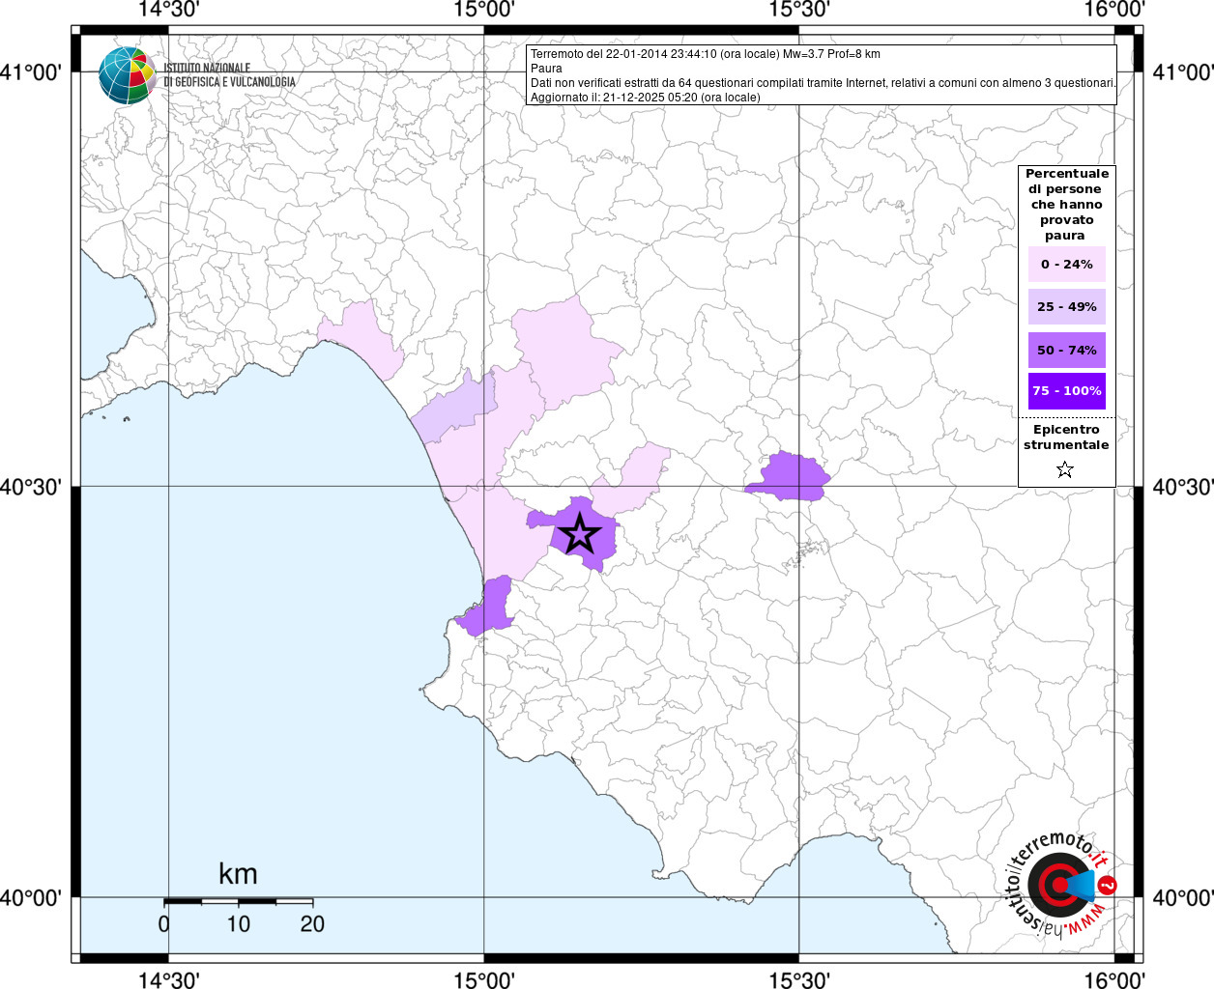Click the Percentuale di persone legend title
The image size is (1214, 989).
coord(1066,204)
